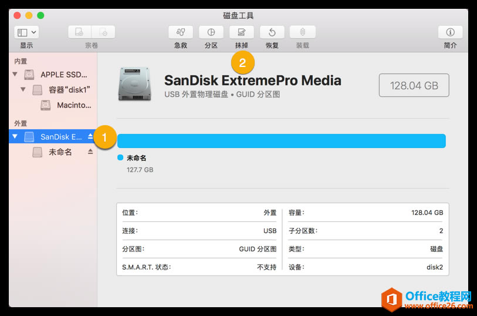Eject the SanDisk E... disk
477x316 pixels.
point(90,136)
